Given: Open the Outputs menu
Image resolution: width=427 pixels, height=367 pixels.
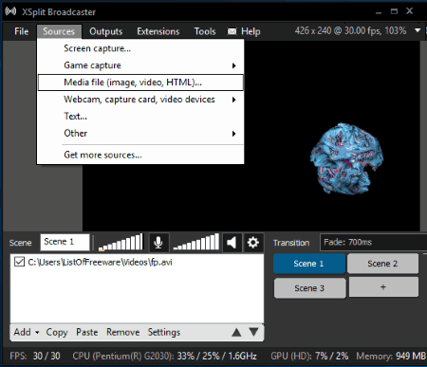Looking at the screenshot, I should coord(106,31).
